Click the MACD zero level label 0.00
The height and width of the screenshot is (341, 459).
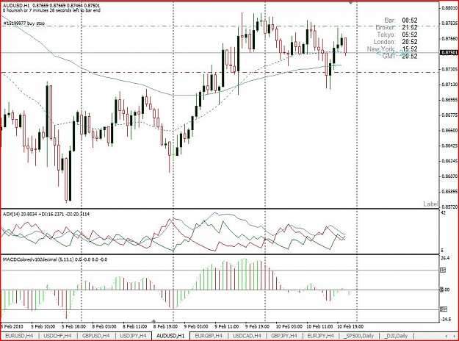pos(445,290)
